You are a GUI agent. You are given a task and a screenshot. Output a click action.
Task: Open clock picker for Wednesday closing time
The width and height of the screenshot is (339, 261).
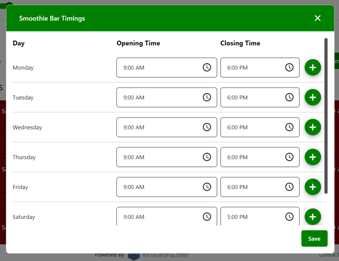tap(289, 127)
